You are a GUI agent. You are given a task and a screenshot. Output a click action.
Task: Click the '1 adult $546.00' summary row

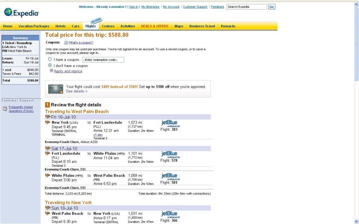(20, 70)
